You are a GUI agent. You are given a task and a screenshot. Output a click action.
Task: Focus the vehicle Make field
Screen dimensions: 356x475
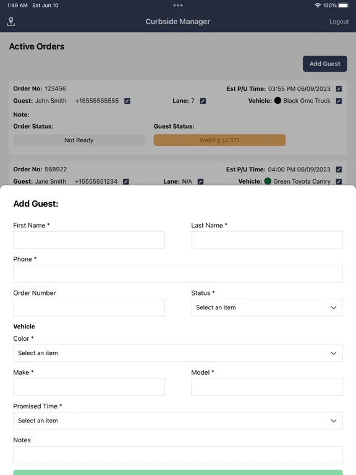click(x=89, y=387)
